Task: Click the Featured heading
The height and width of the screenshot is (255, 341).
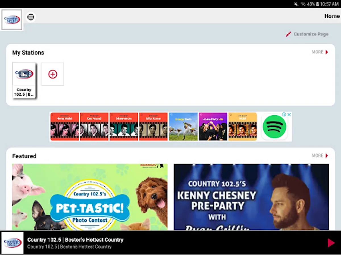Action: coord(24,156)
